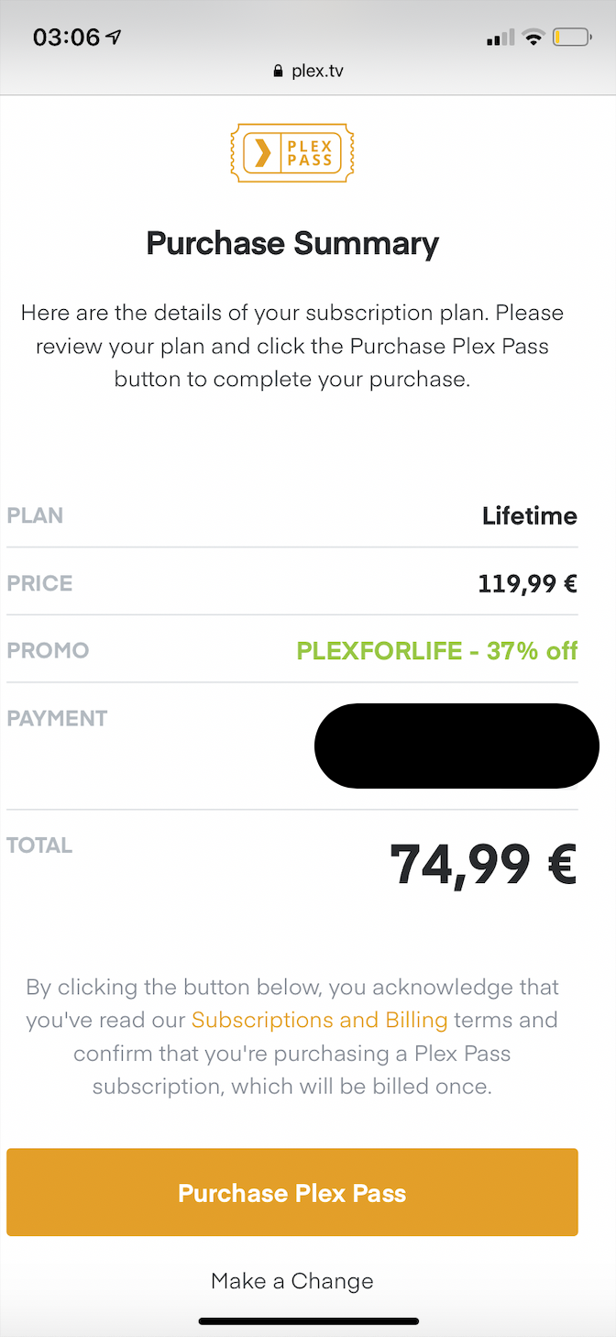Screen dimensions: 616x1337
Task: Tap the cellular signal bars icon
Action: tap(500, 39)
